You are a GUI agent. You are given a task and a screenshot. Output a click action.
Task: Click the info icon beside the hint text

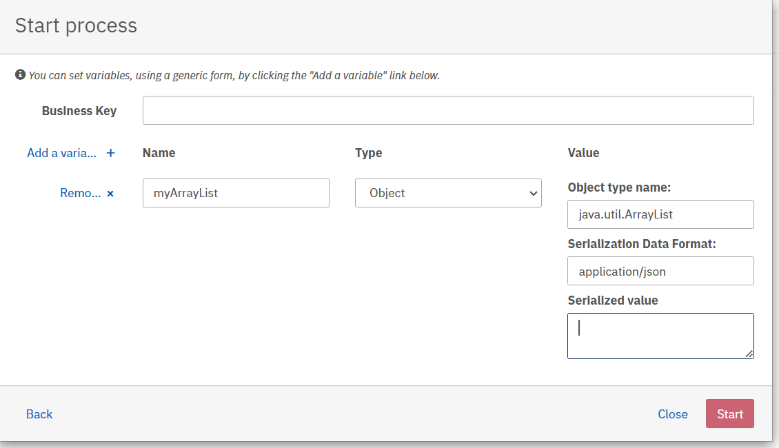click(x=21, y=75)
